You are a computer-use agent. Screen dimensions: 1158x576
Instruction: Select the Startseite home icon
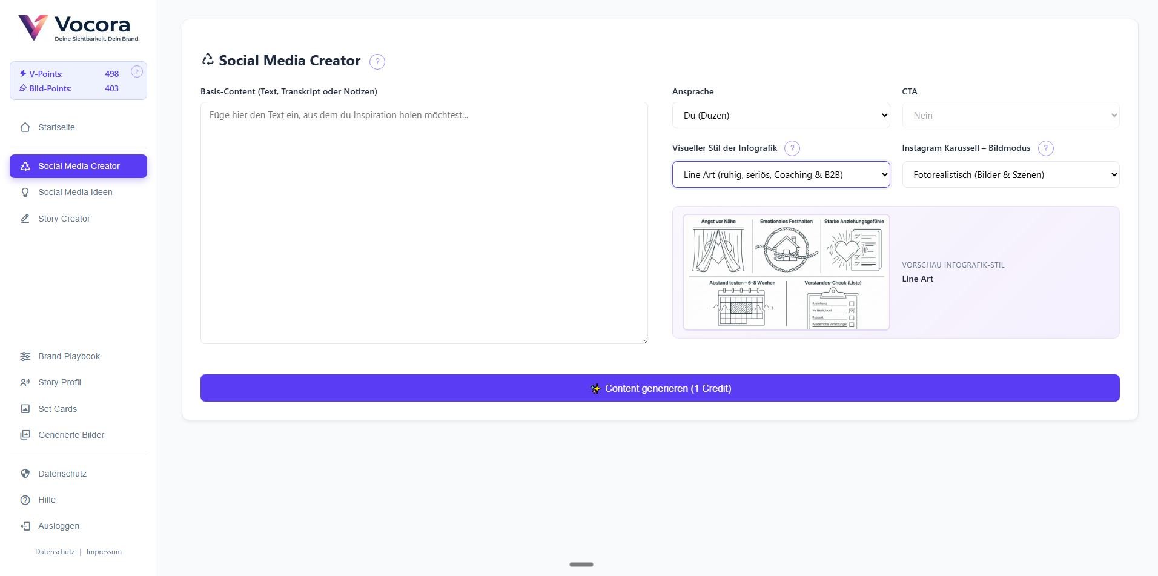25,127
